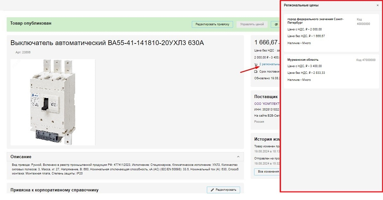
Task: Select the Санкт-Петербург regional price card
Action: 331,33
